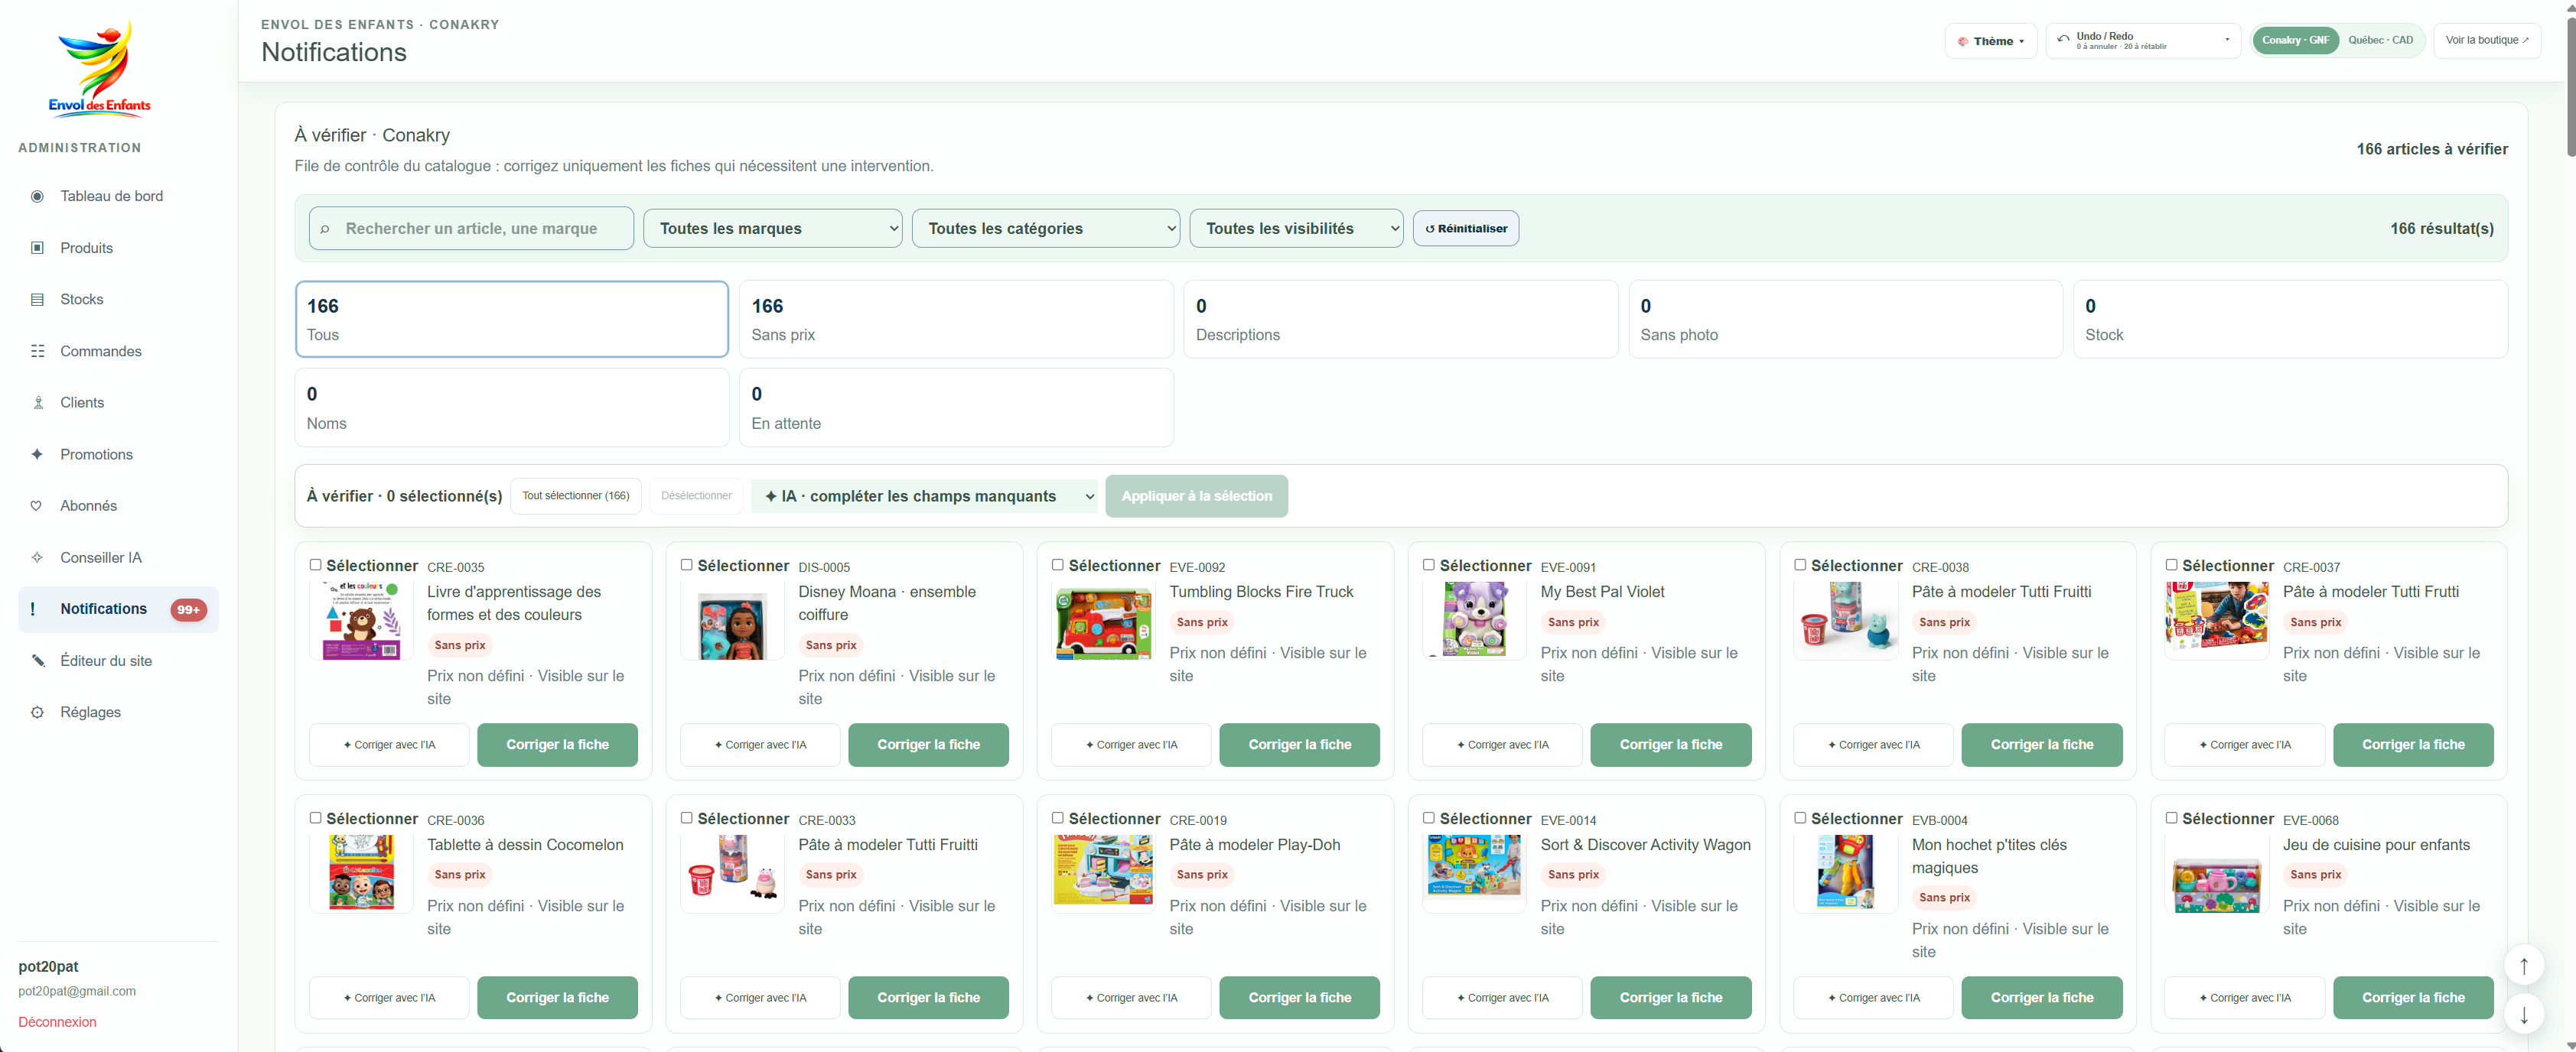Click Corriger la fiche for Disney Moana

(x=928, y=745)
